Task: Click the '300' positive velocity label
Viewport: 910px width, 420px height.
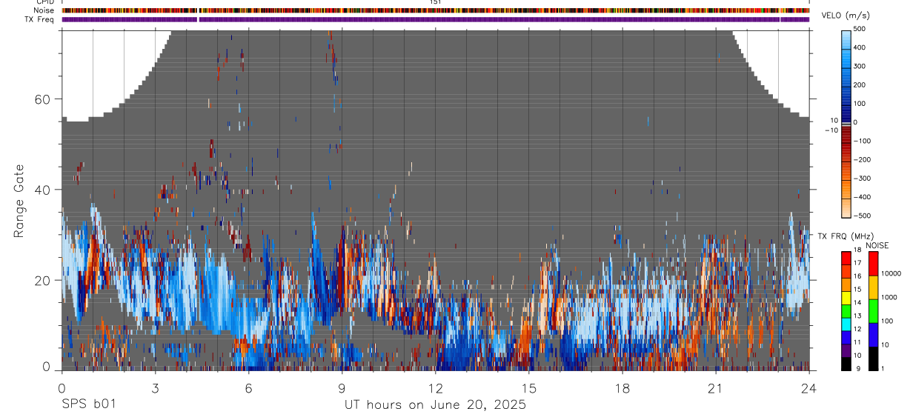Action: tap(860, 66)
